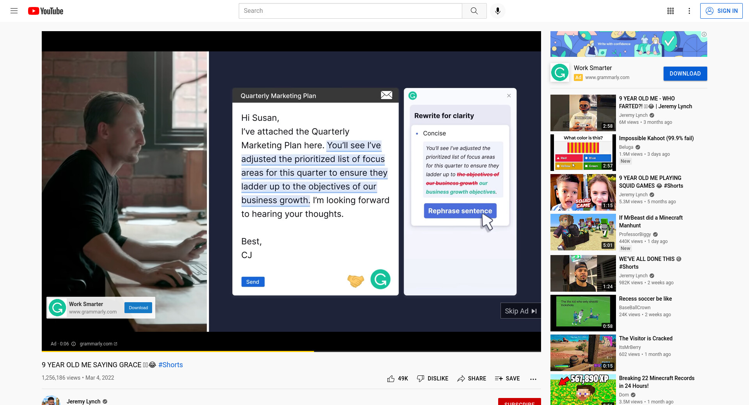Open the BaseBallCrown channel name
Image resolution: width=749 pixels, height=405 pixels.
635,308
